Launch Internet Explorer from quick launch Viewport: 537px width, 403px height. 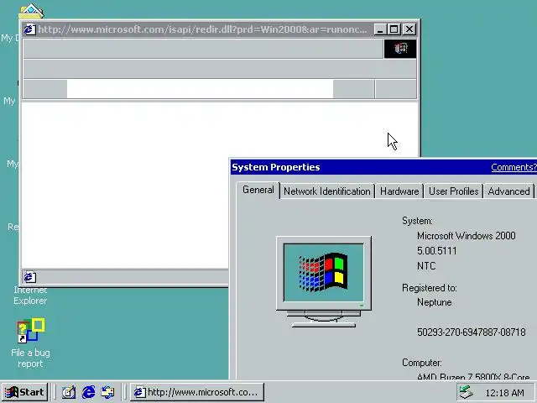tap(89, 392)
